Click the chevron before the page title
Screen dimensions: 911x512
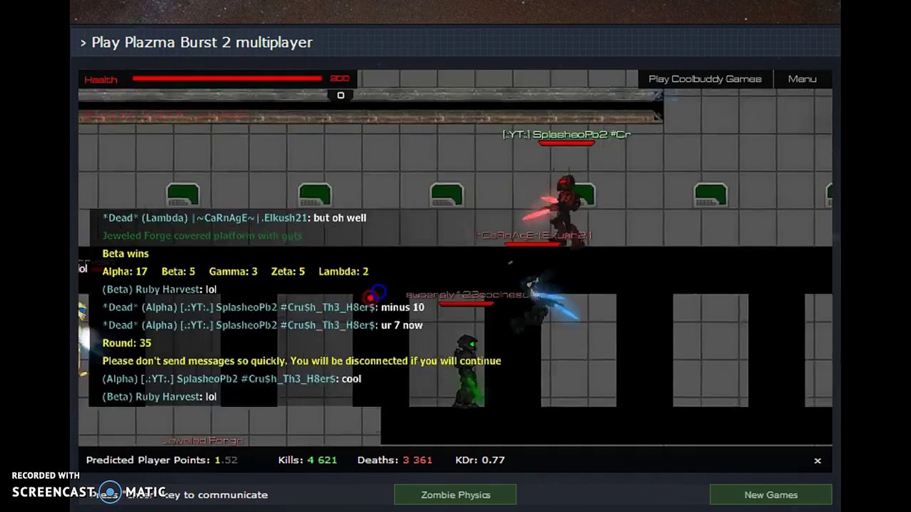pyautogui.click(x=84, y=43)
